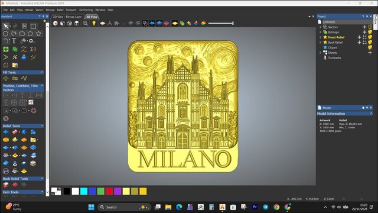Open Shape Editor blue diamond relief tool
Viewport: 378px width, 213px height.
(x=6, y=132)
